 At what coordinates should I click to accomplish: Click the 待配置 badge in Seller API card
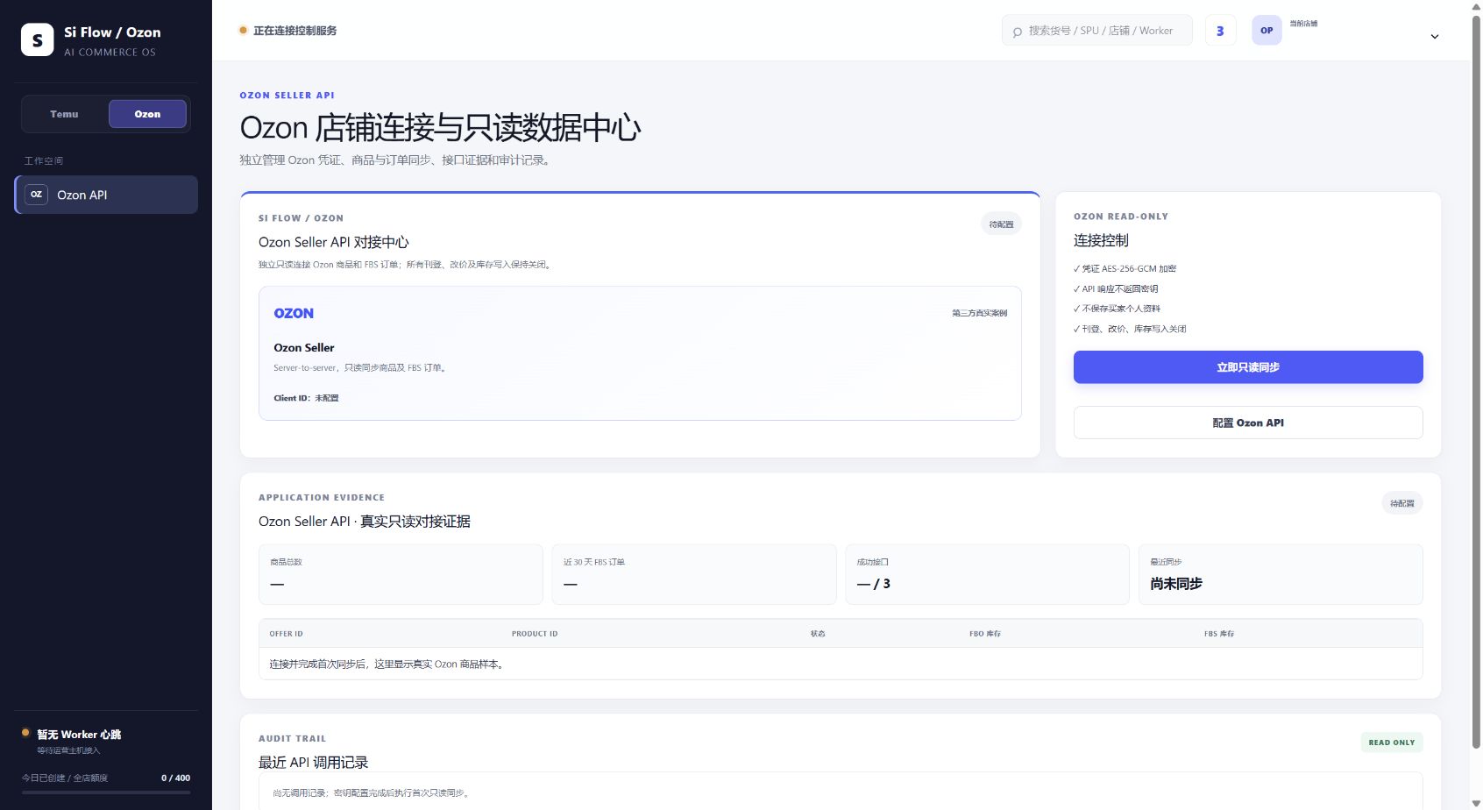coord(1001,224)
